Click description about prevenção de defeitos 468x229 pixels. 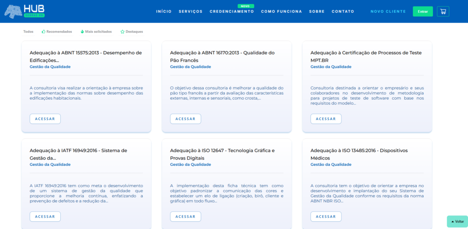click(86, 193)
